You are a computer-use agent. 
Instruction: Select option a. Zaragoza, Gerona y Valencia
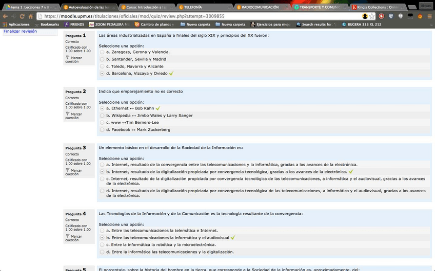click(x=102, y=52)
